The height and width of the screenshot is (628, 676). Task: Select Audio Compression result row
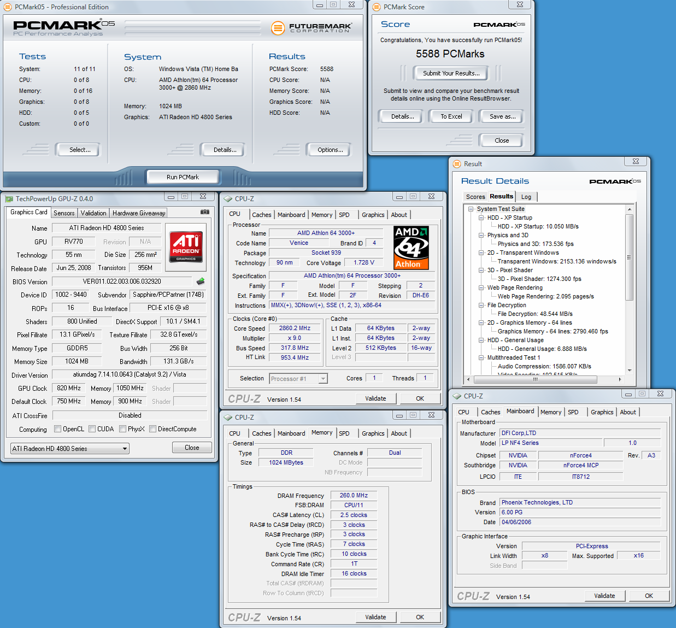tap(544, 366)
